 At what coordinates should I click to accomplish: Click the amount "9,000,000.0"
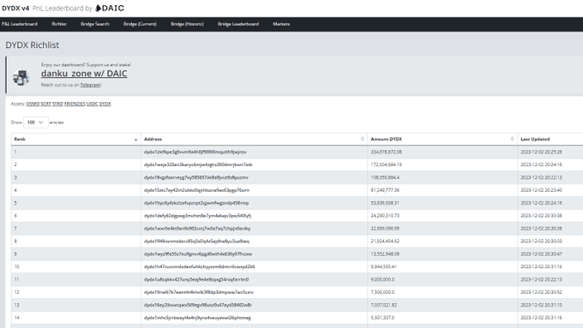click(x=382, y=279)
